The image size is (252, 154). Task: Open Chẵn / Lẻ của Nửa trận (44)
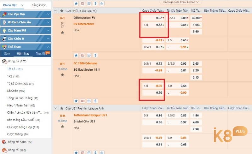pos(28,113)
